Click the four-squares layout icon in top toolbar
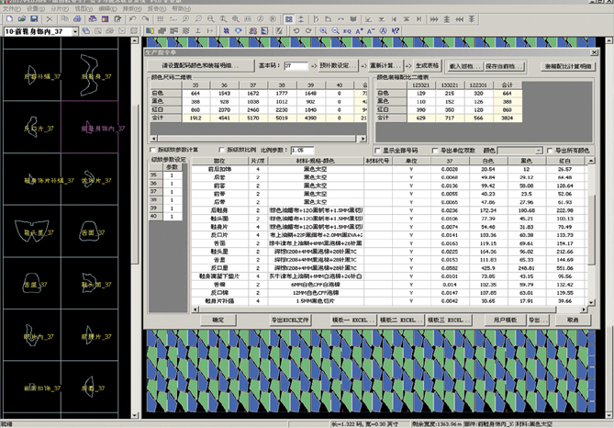 click(288, 18)
